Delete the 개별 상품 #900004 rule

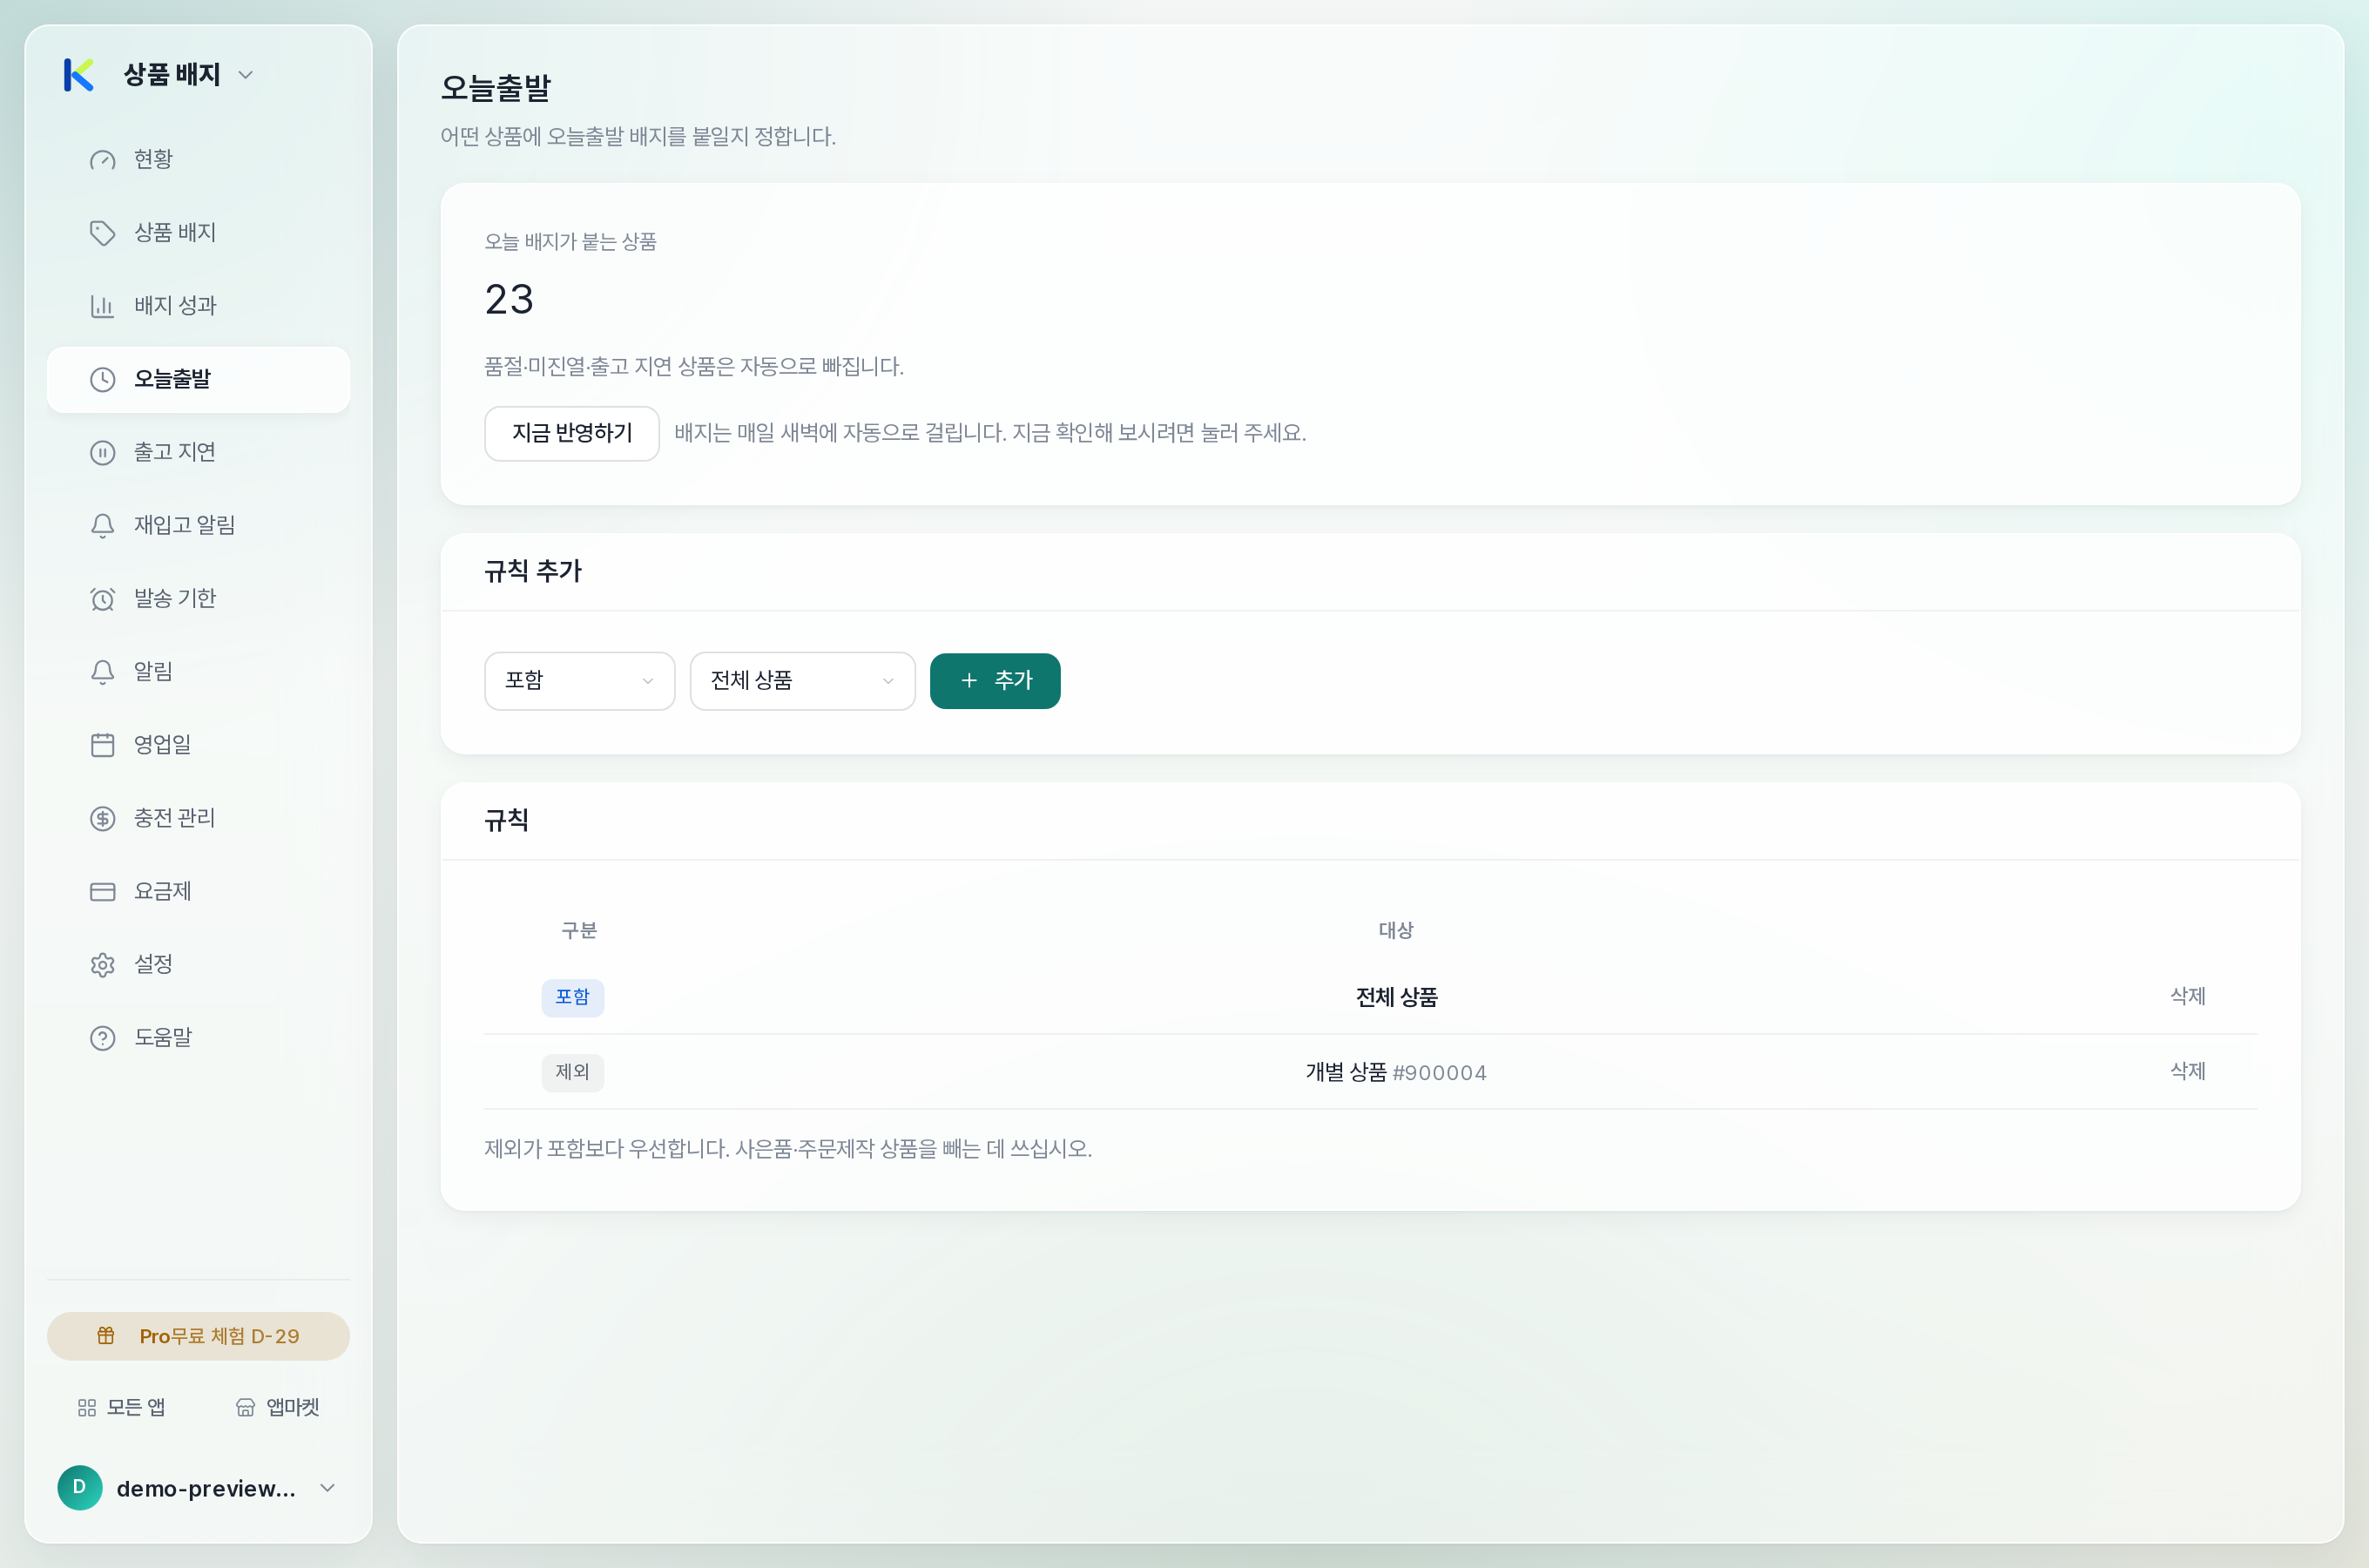click(x=2187, y=1071)
